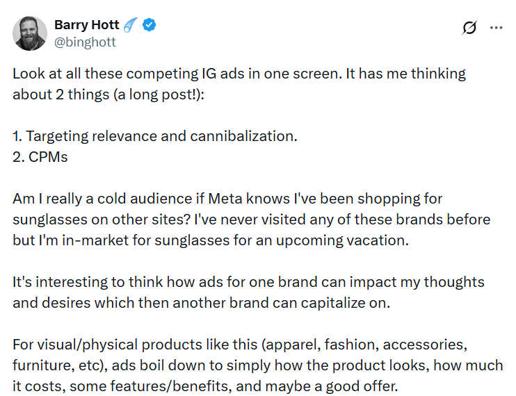Screen dimensions: 516x396
Task: Open the @binghott handle link
Action: pyautogui.click(x=85, y=42)
